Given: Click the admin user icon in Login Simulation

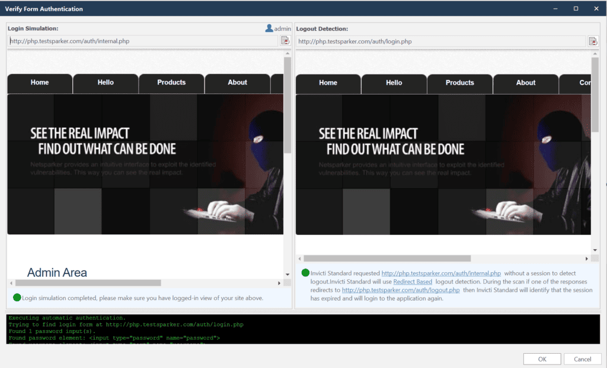Looking at the screenshot, I should (x=269, y=28).
